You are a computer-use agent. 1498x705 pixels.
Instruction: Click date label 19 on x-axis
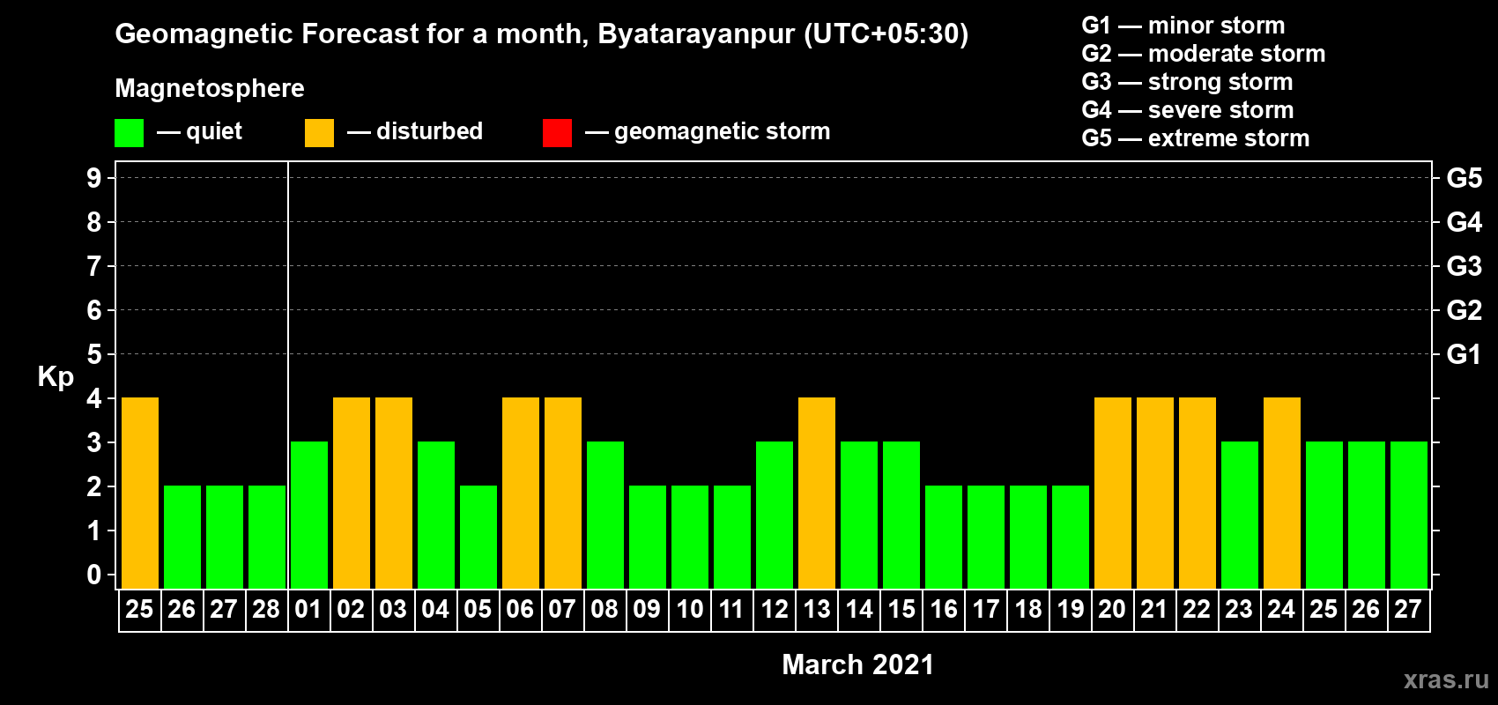[x=1071, y=610]
